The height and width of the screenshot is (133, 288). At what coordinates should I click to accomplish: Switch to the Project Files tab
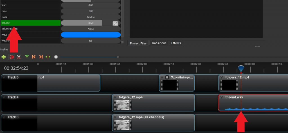[x=138, y=43]
